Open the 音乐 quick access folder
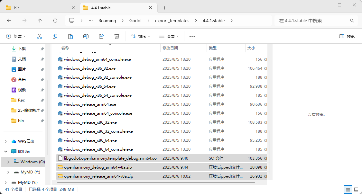The width and height of the screenshot is (362, 194). pos(22,79)
